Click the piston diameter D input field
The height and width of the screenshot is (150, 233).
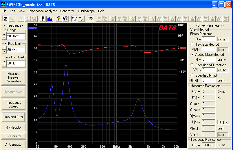pyautogui.click(x=209, y=39)
